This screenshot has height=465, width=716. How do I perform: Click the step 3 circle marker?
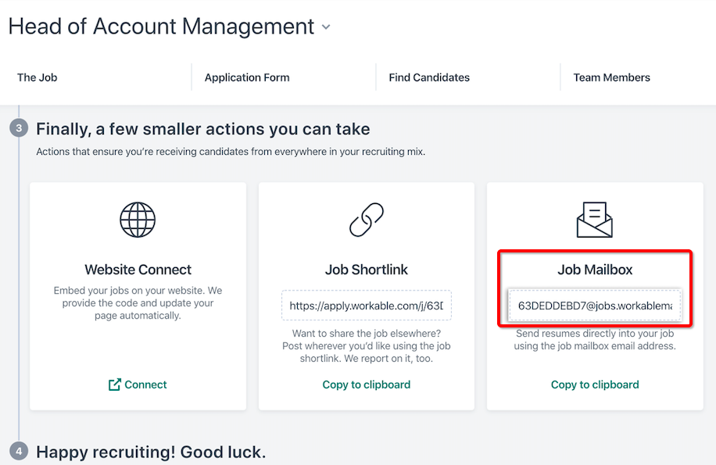(x=19, y=129)
